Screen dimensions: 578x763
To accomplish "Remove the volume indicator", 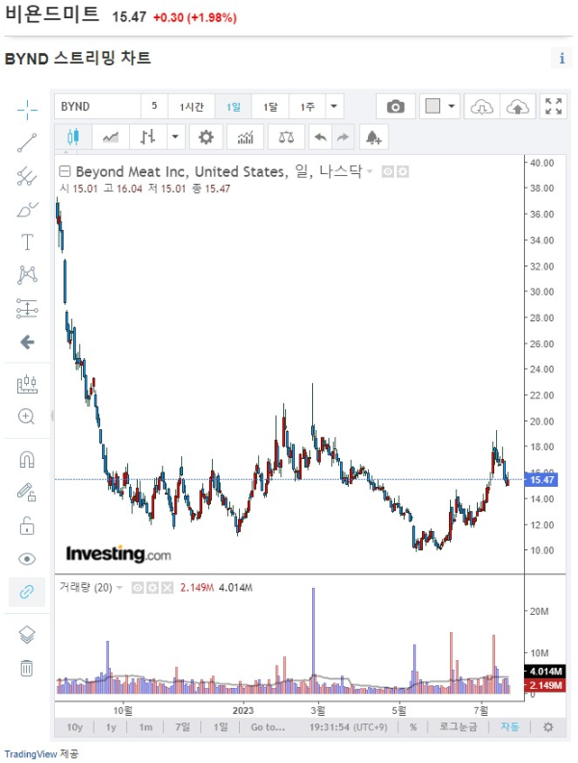I will tap(168, 588).
